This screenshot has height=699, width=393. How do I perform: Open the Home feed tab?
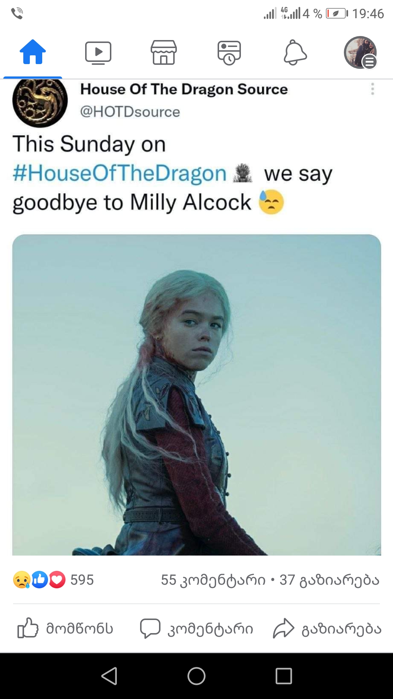click(33, 52)
